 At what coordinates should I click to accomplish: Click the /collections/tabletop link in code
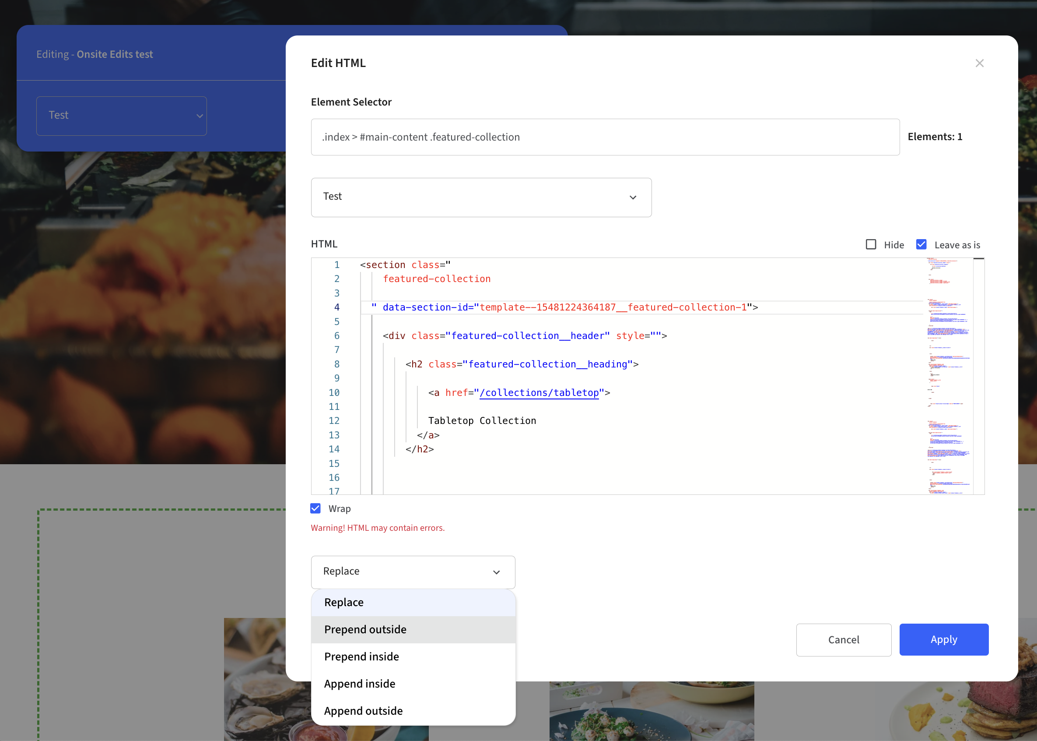tap(539, 393)
